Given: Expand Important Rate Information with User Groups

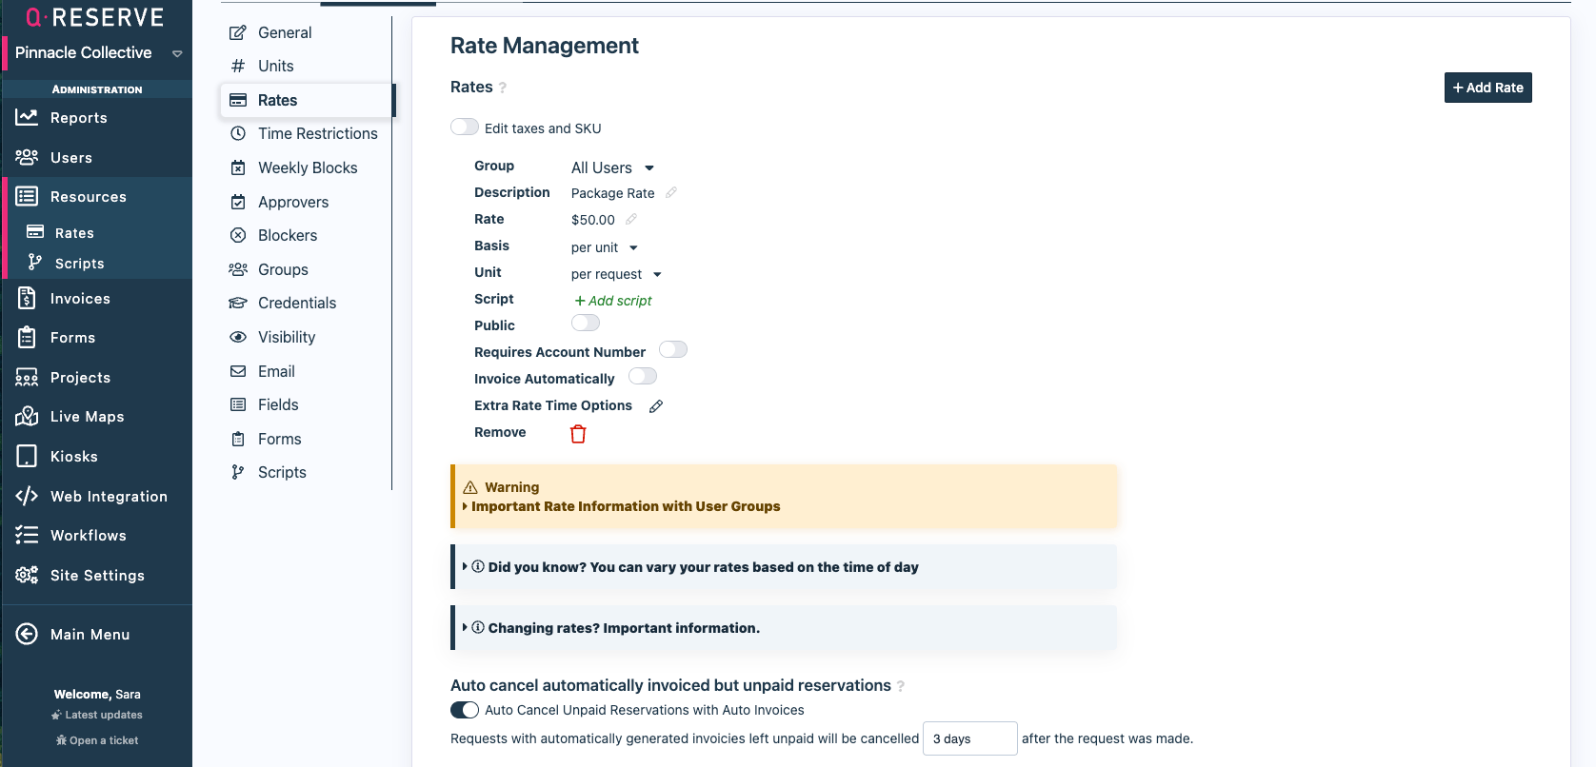Looking at the screenshot, I should click(625, 506).
